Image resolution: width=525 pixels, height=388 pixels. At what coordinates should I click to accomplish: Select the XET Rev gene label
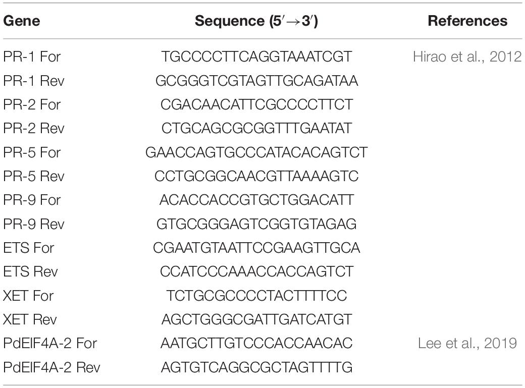point(30,319)
